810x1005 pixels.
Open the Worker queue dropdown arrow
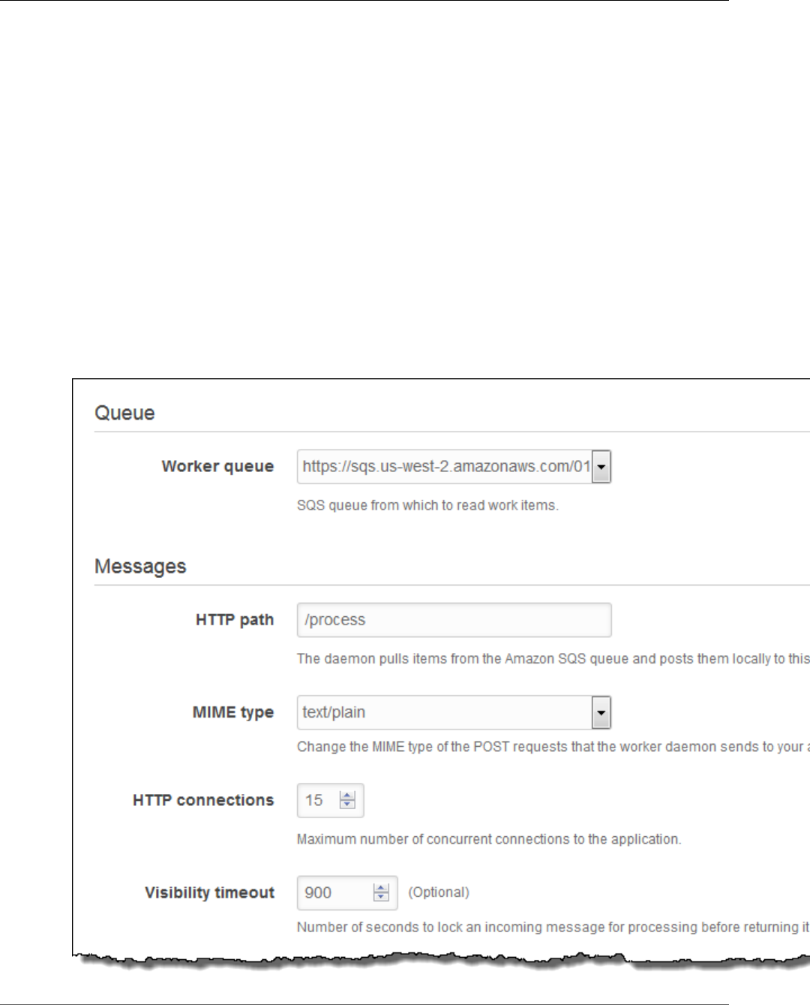601,467
